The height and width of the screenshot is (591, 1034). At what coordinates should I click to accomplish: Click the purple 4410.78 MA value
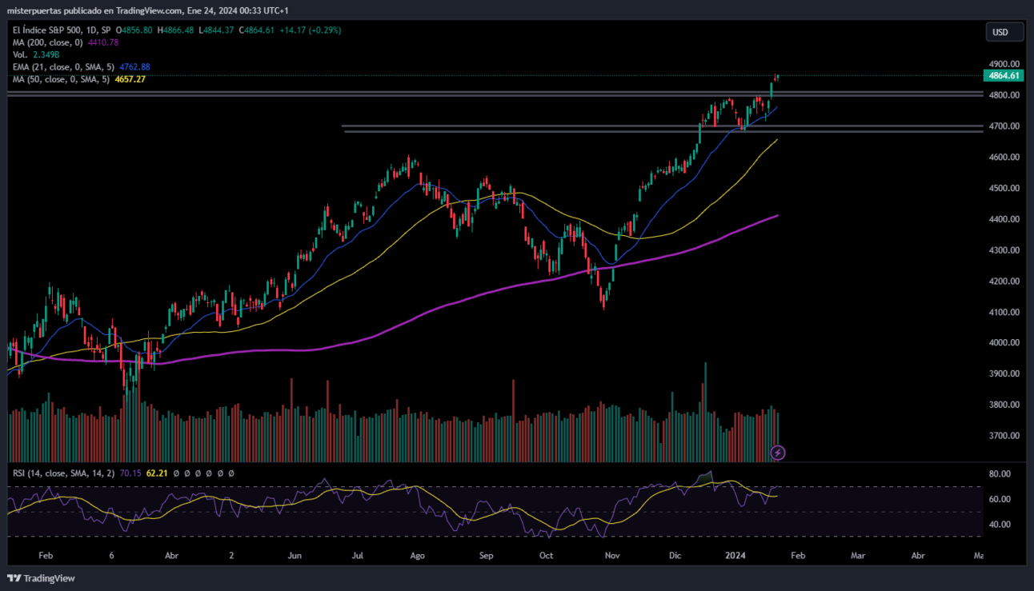(x=103, y=42)
